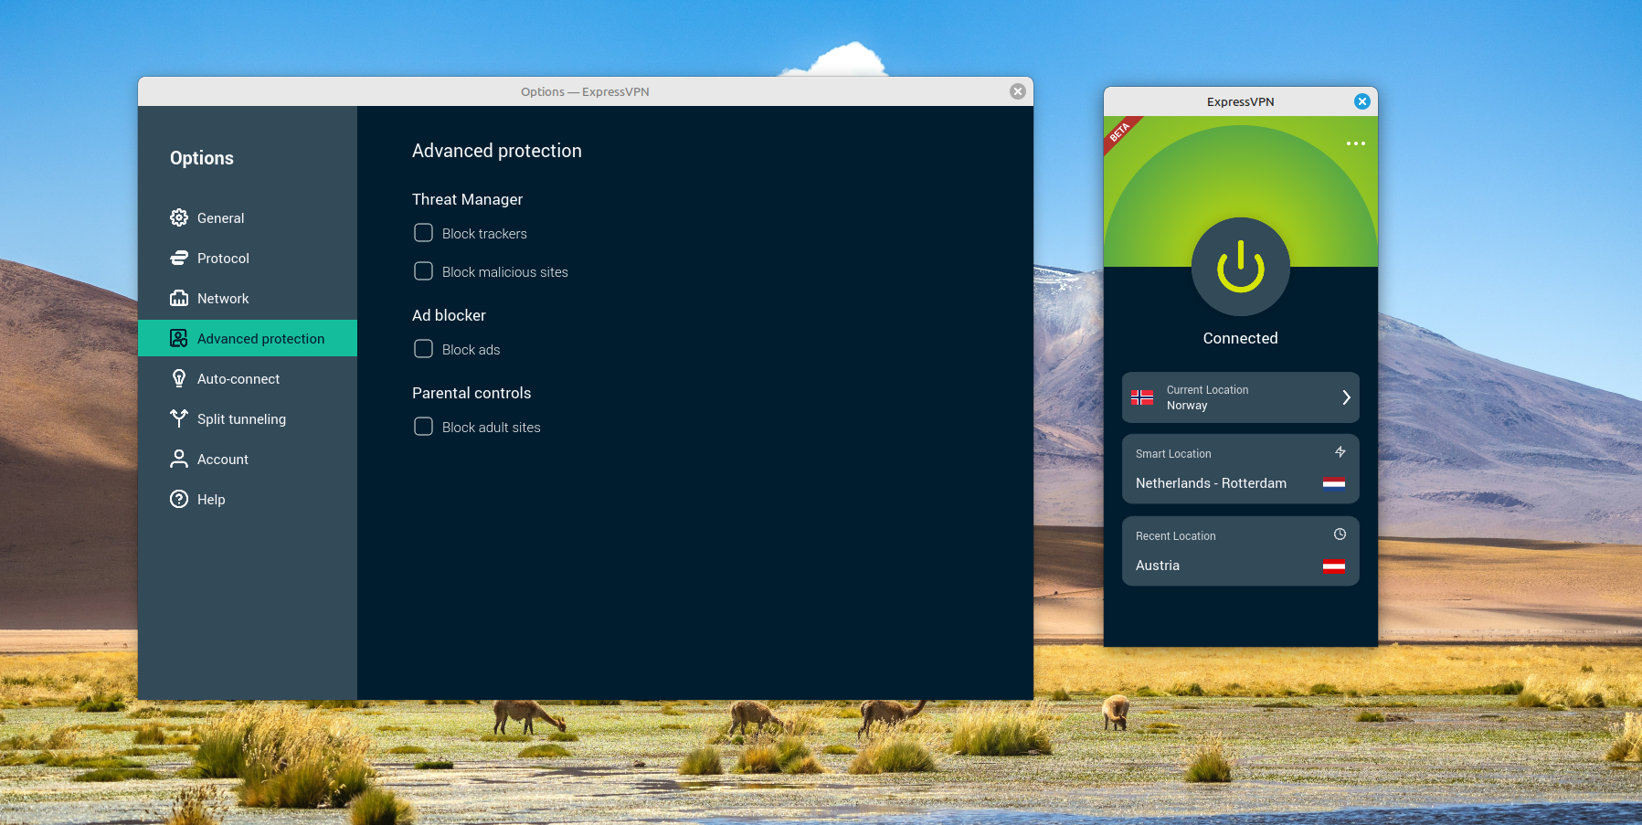Select the Advanced protection tab

248,338
